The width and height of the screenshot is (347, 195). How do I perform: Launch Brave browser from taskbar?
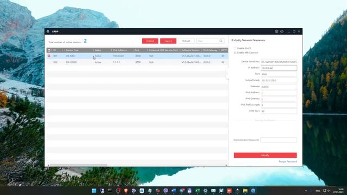[x=126, y=191]
